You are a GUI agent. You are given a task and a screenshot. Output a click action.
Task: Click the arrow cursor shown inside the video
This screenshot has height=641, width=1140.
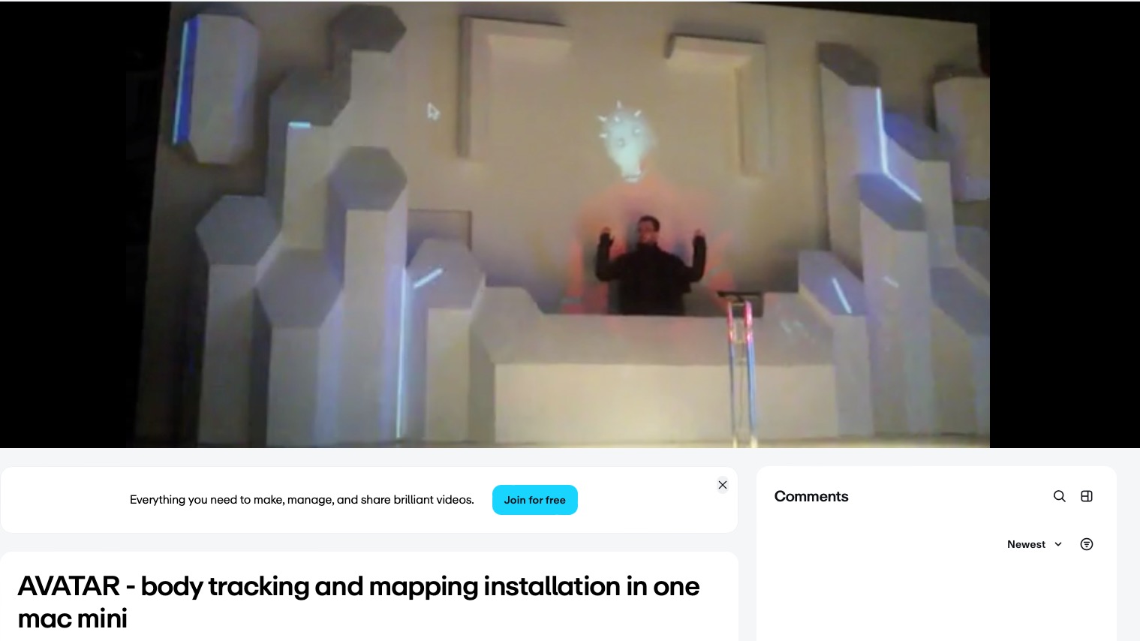[x=432, y=111]
